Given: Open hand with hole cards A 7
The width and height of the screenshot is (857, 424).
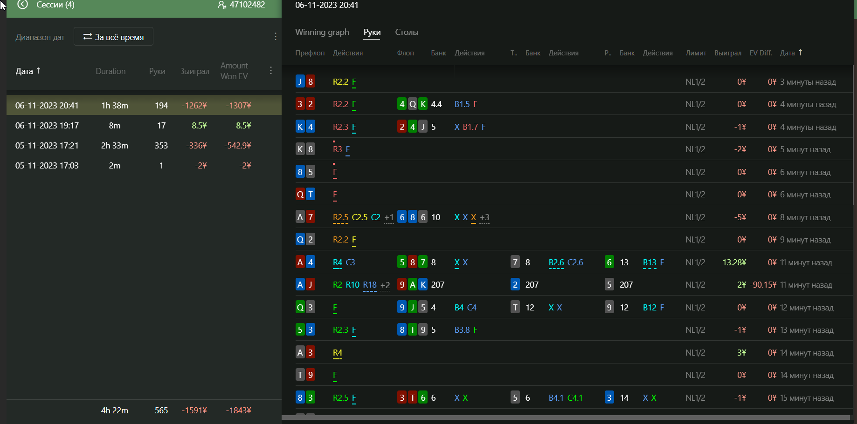Looking at the screenshot, I should click(574, 217).
